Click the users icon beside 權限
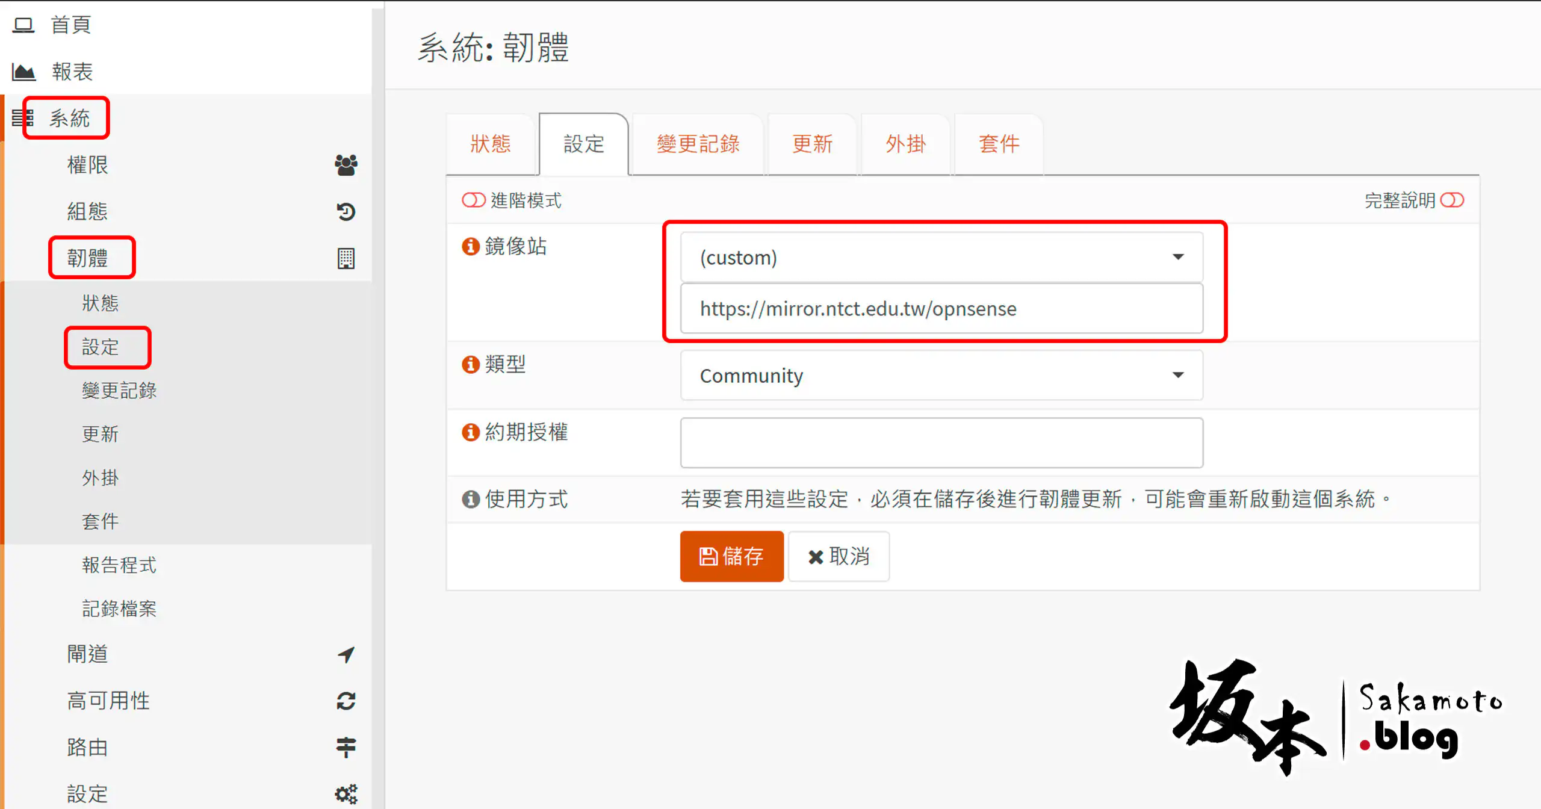Viewport: 1541px width, 809px height. [346, 165]
